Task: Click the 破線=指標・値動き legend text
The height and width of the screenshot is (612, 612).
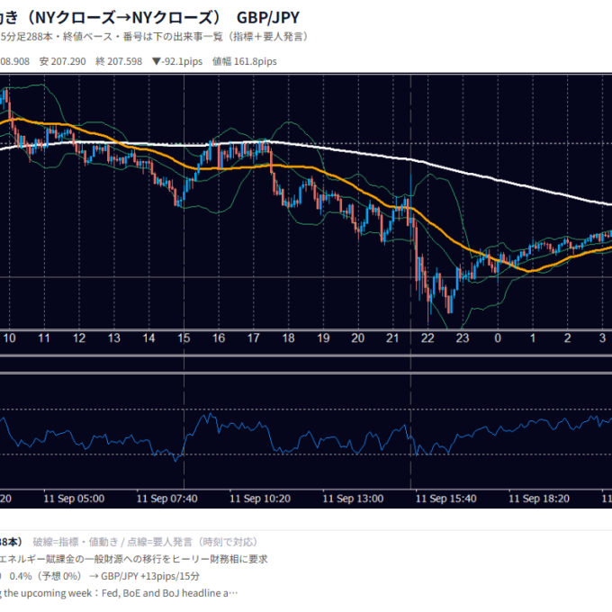Action: (x=75, y=542)
